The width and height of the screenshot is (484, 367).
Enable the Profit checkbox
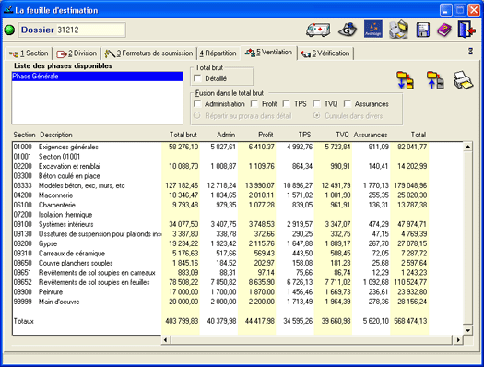[254, 103]
